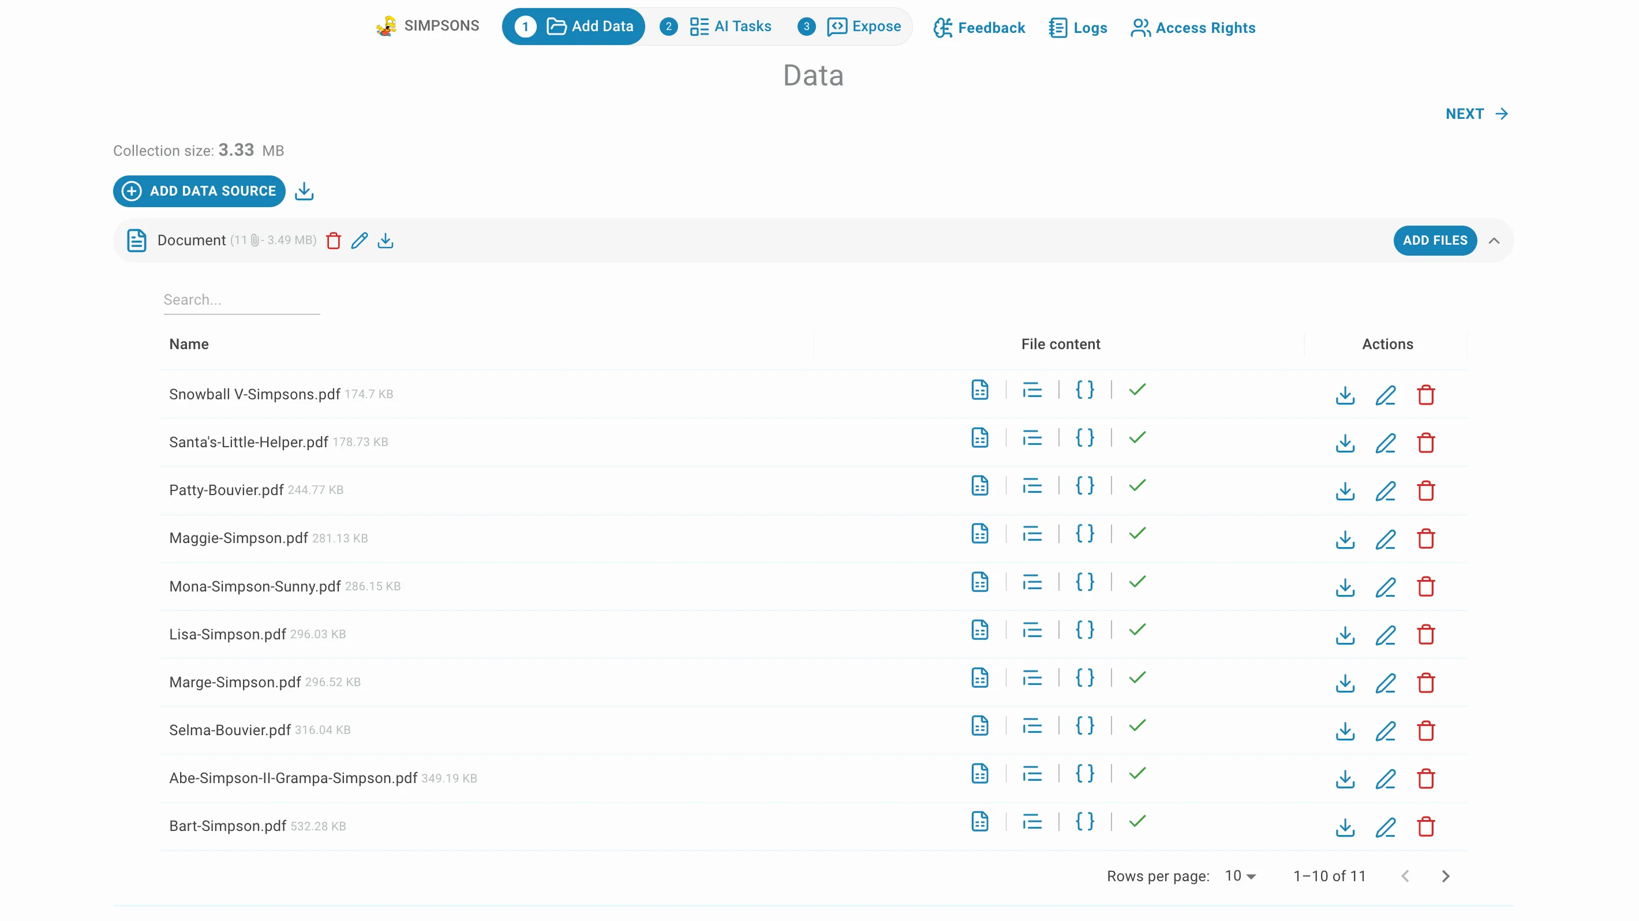Go to previous page of files

1405,876
